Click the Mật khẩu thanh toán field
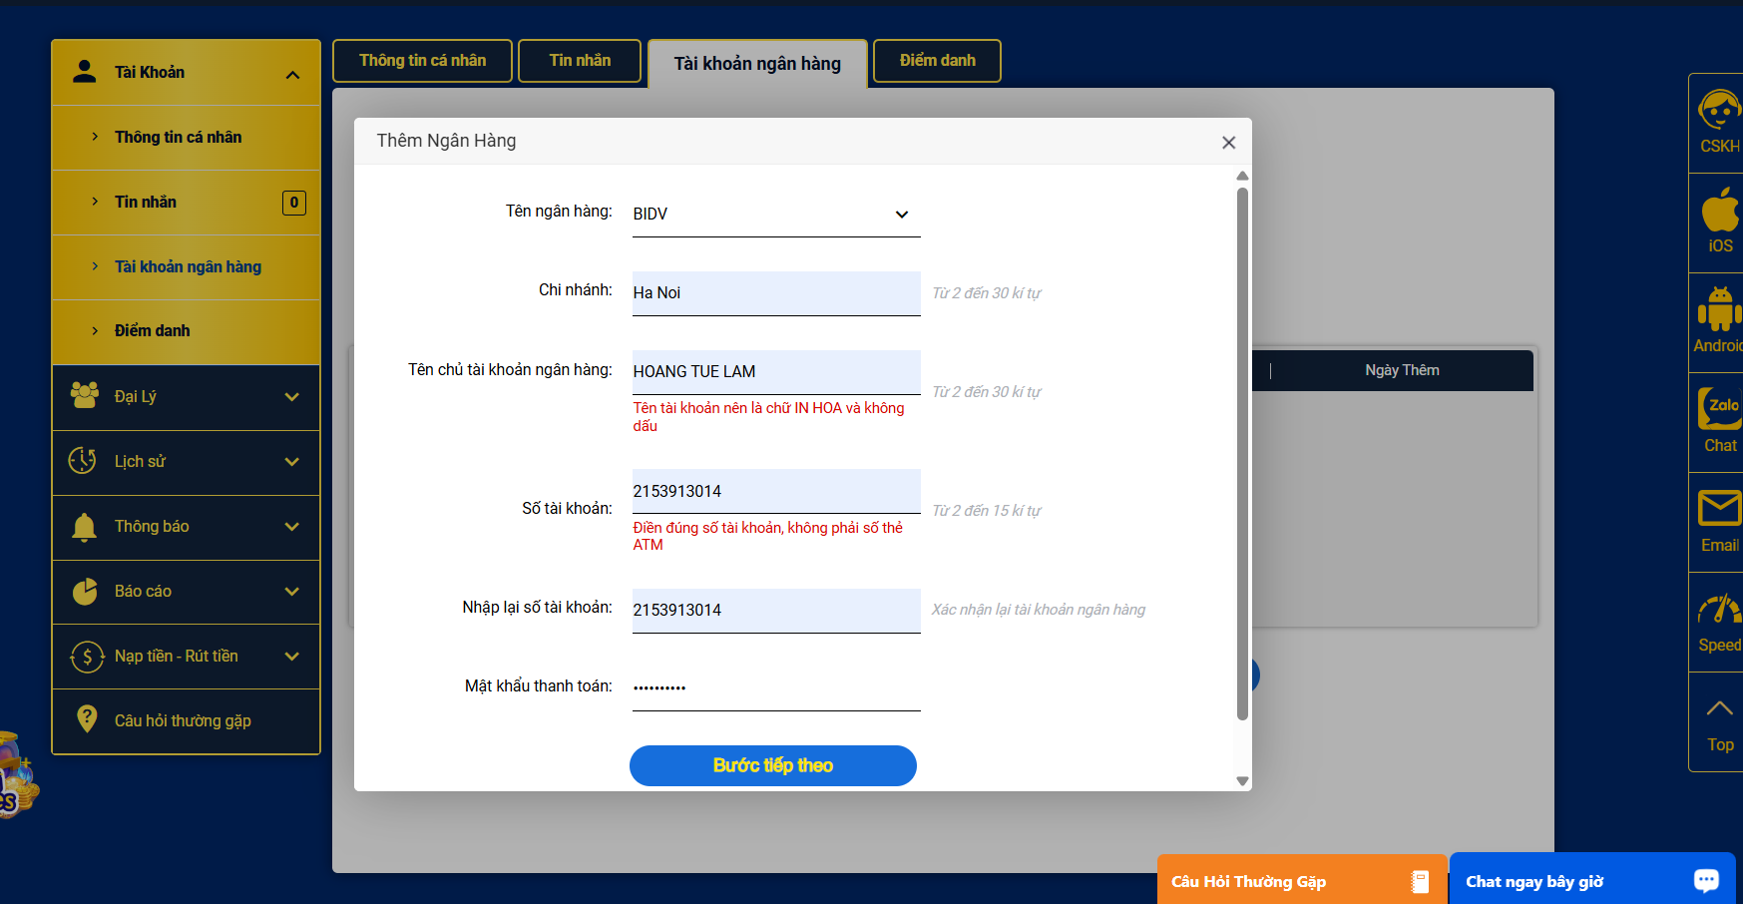The height and width of the screenshot is (904, 1743). pyautogui.click(x=775, y=687)
